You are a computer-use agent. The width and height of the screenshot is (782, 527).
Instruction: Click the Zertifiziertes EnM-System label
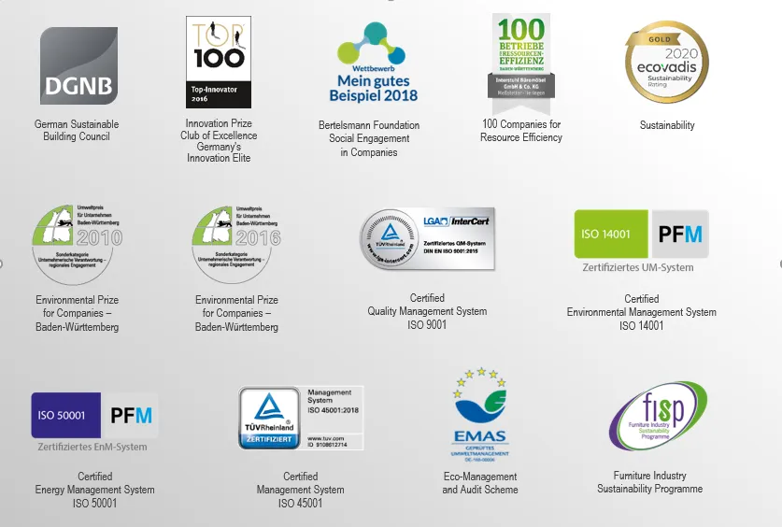92,447
